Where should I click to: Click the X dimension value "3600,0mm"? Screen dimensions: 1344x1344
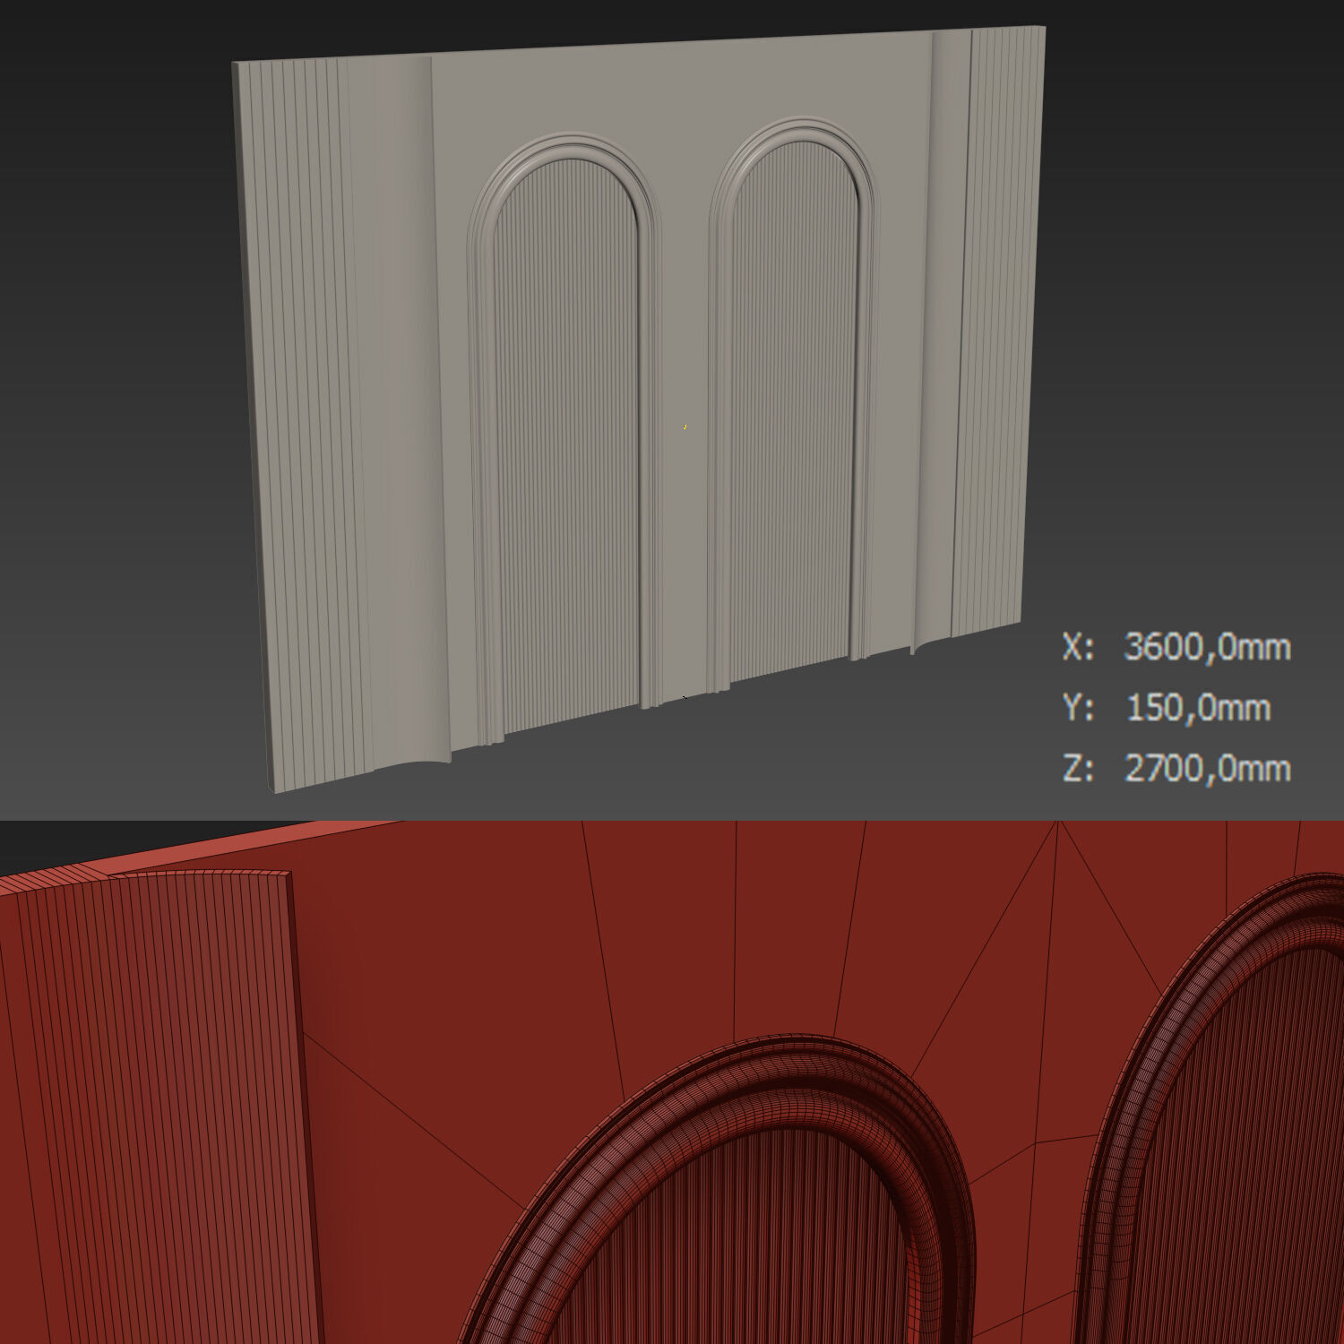tap(1207, 646)
